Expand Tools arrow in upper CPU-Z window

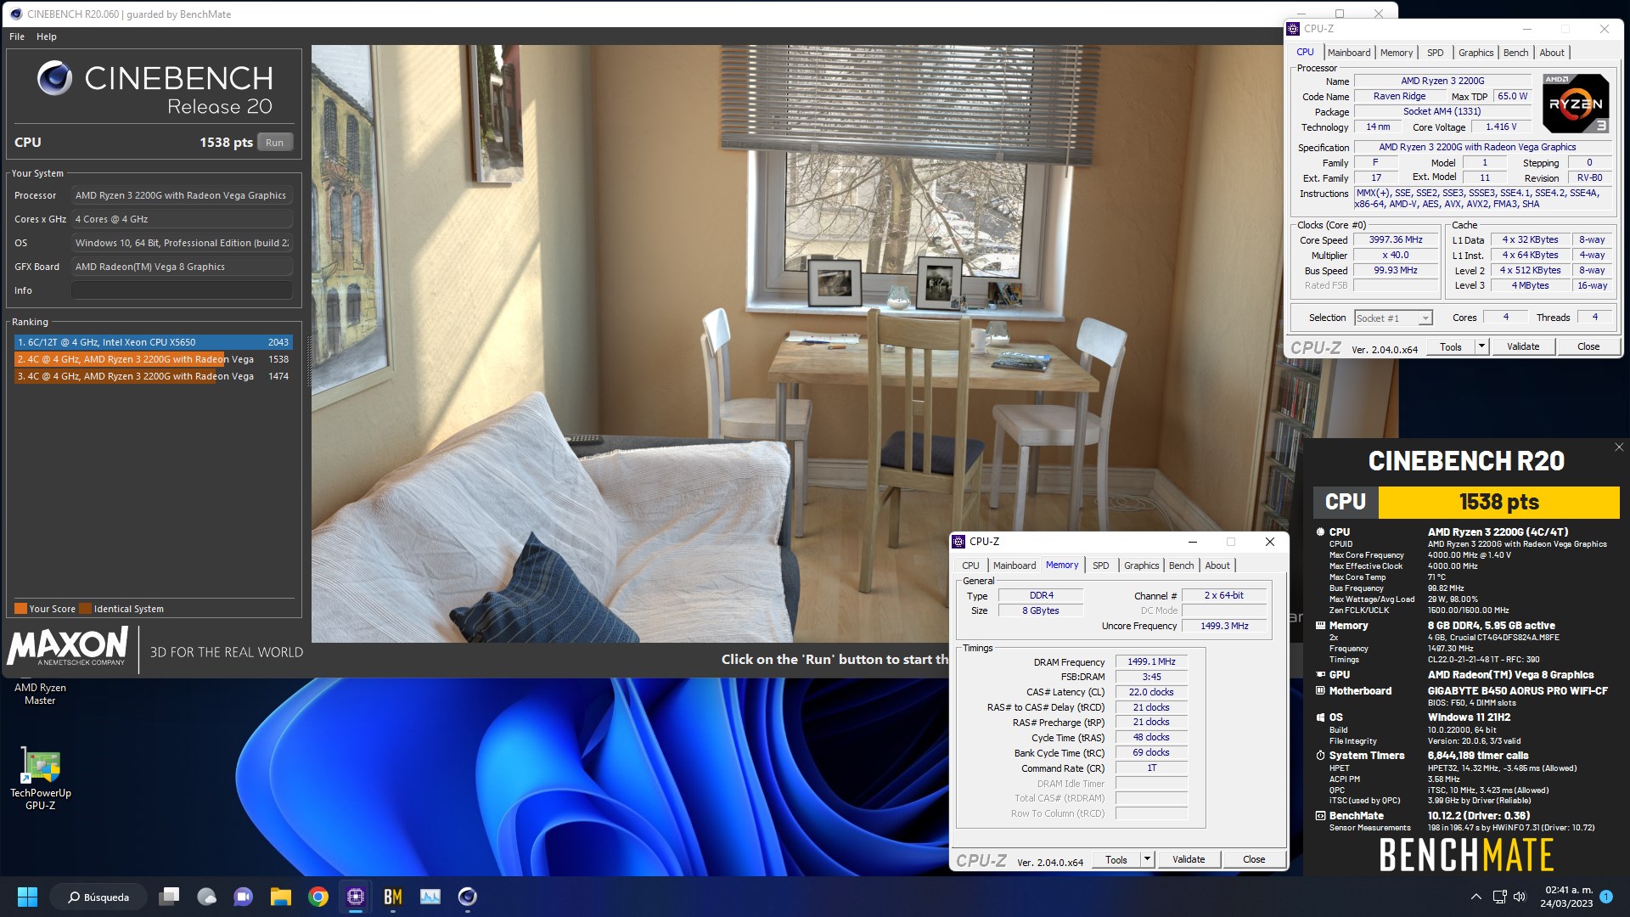click(x=1481, y=346)
